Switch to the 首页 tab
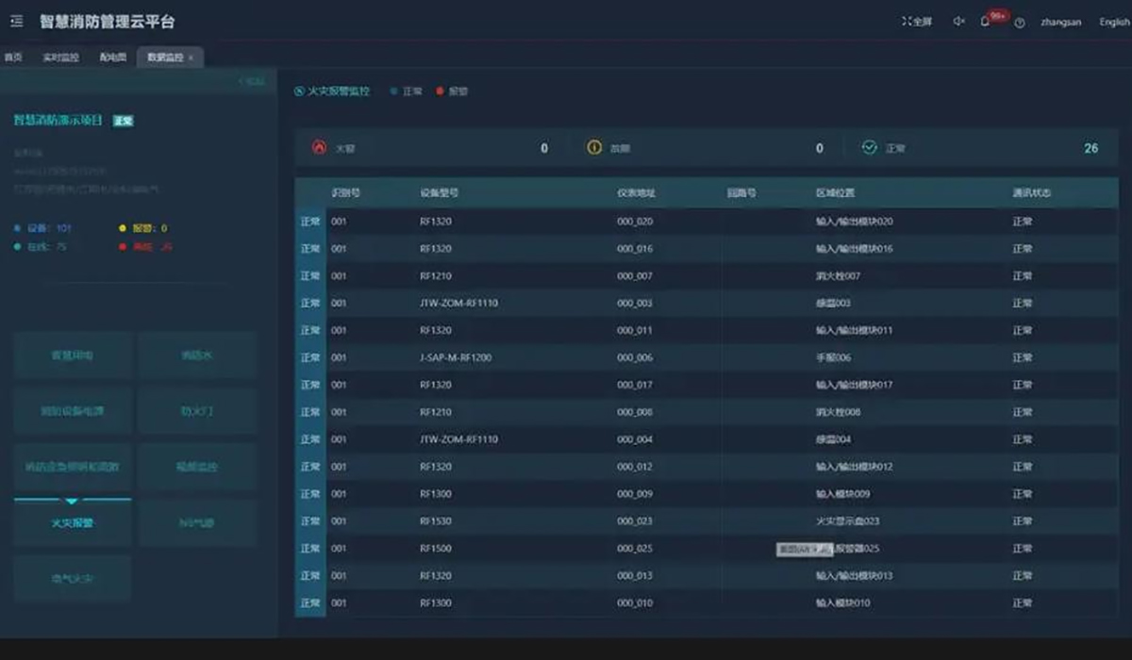This screenshot has width=1132, height=660. 12,58
